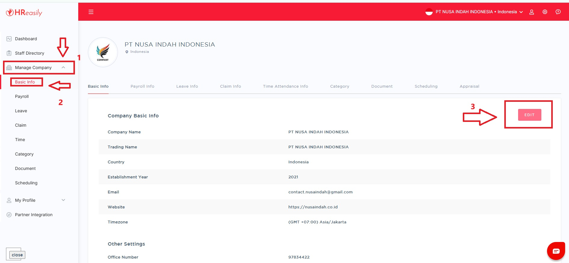
Task: Click email contact.nusaindah@gmail.com
Action: click(320, 192)
